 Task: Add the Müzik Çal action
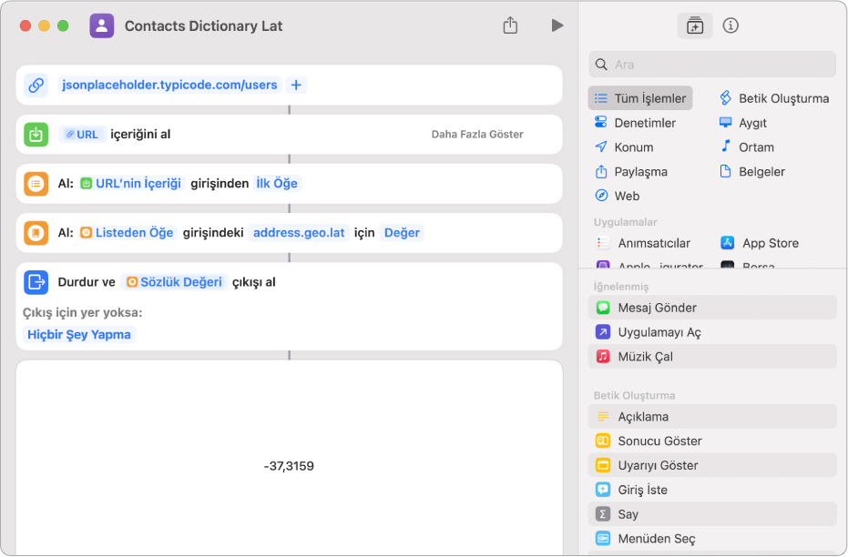click(x=712, y=357)
